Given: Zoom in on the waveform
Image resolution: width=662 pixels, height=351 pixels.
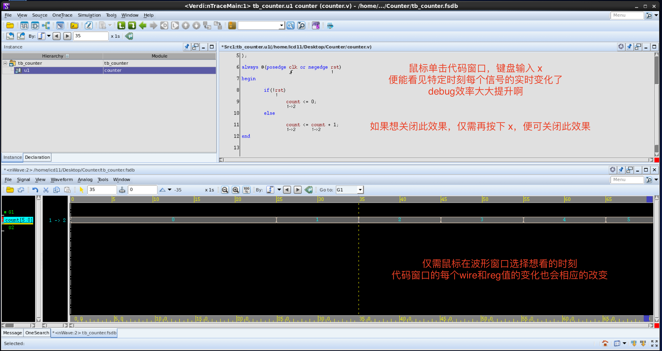Looking at the screenshot, I should coord(236,190).
